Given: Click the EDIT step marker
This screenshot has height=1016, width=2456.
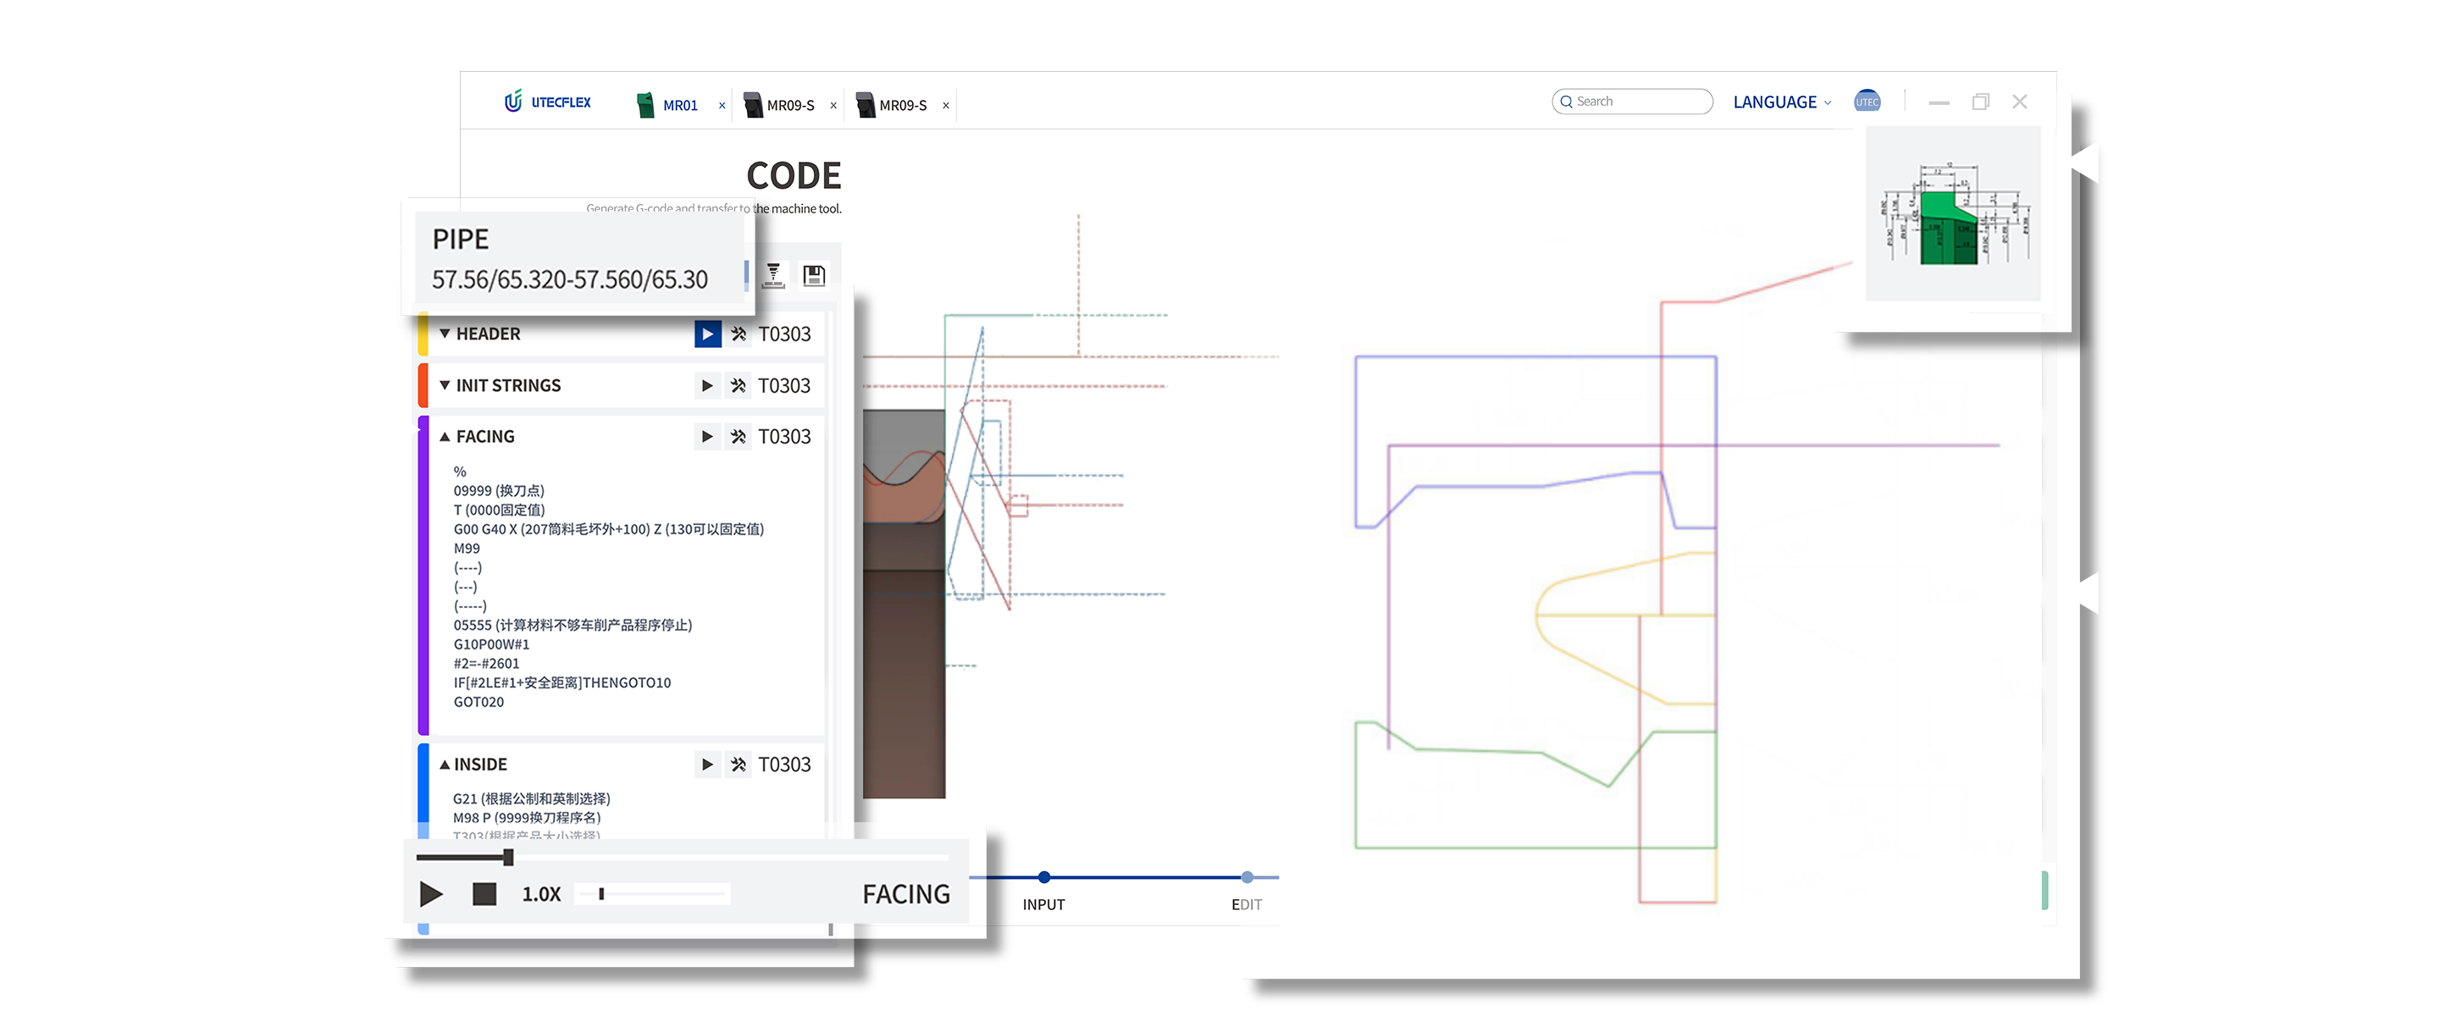Looking at the screenshot, I should [x=1247, y=877].
